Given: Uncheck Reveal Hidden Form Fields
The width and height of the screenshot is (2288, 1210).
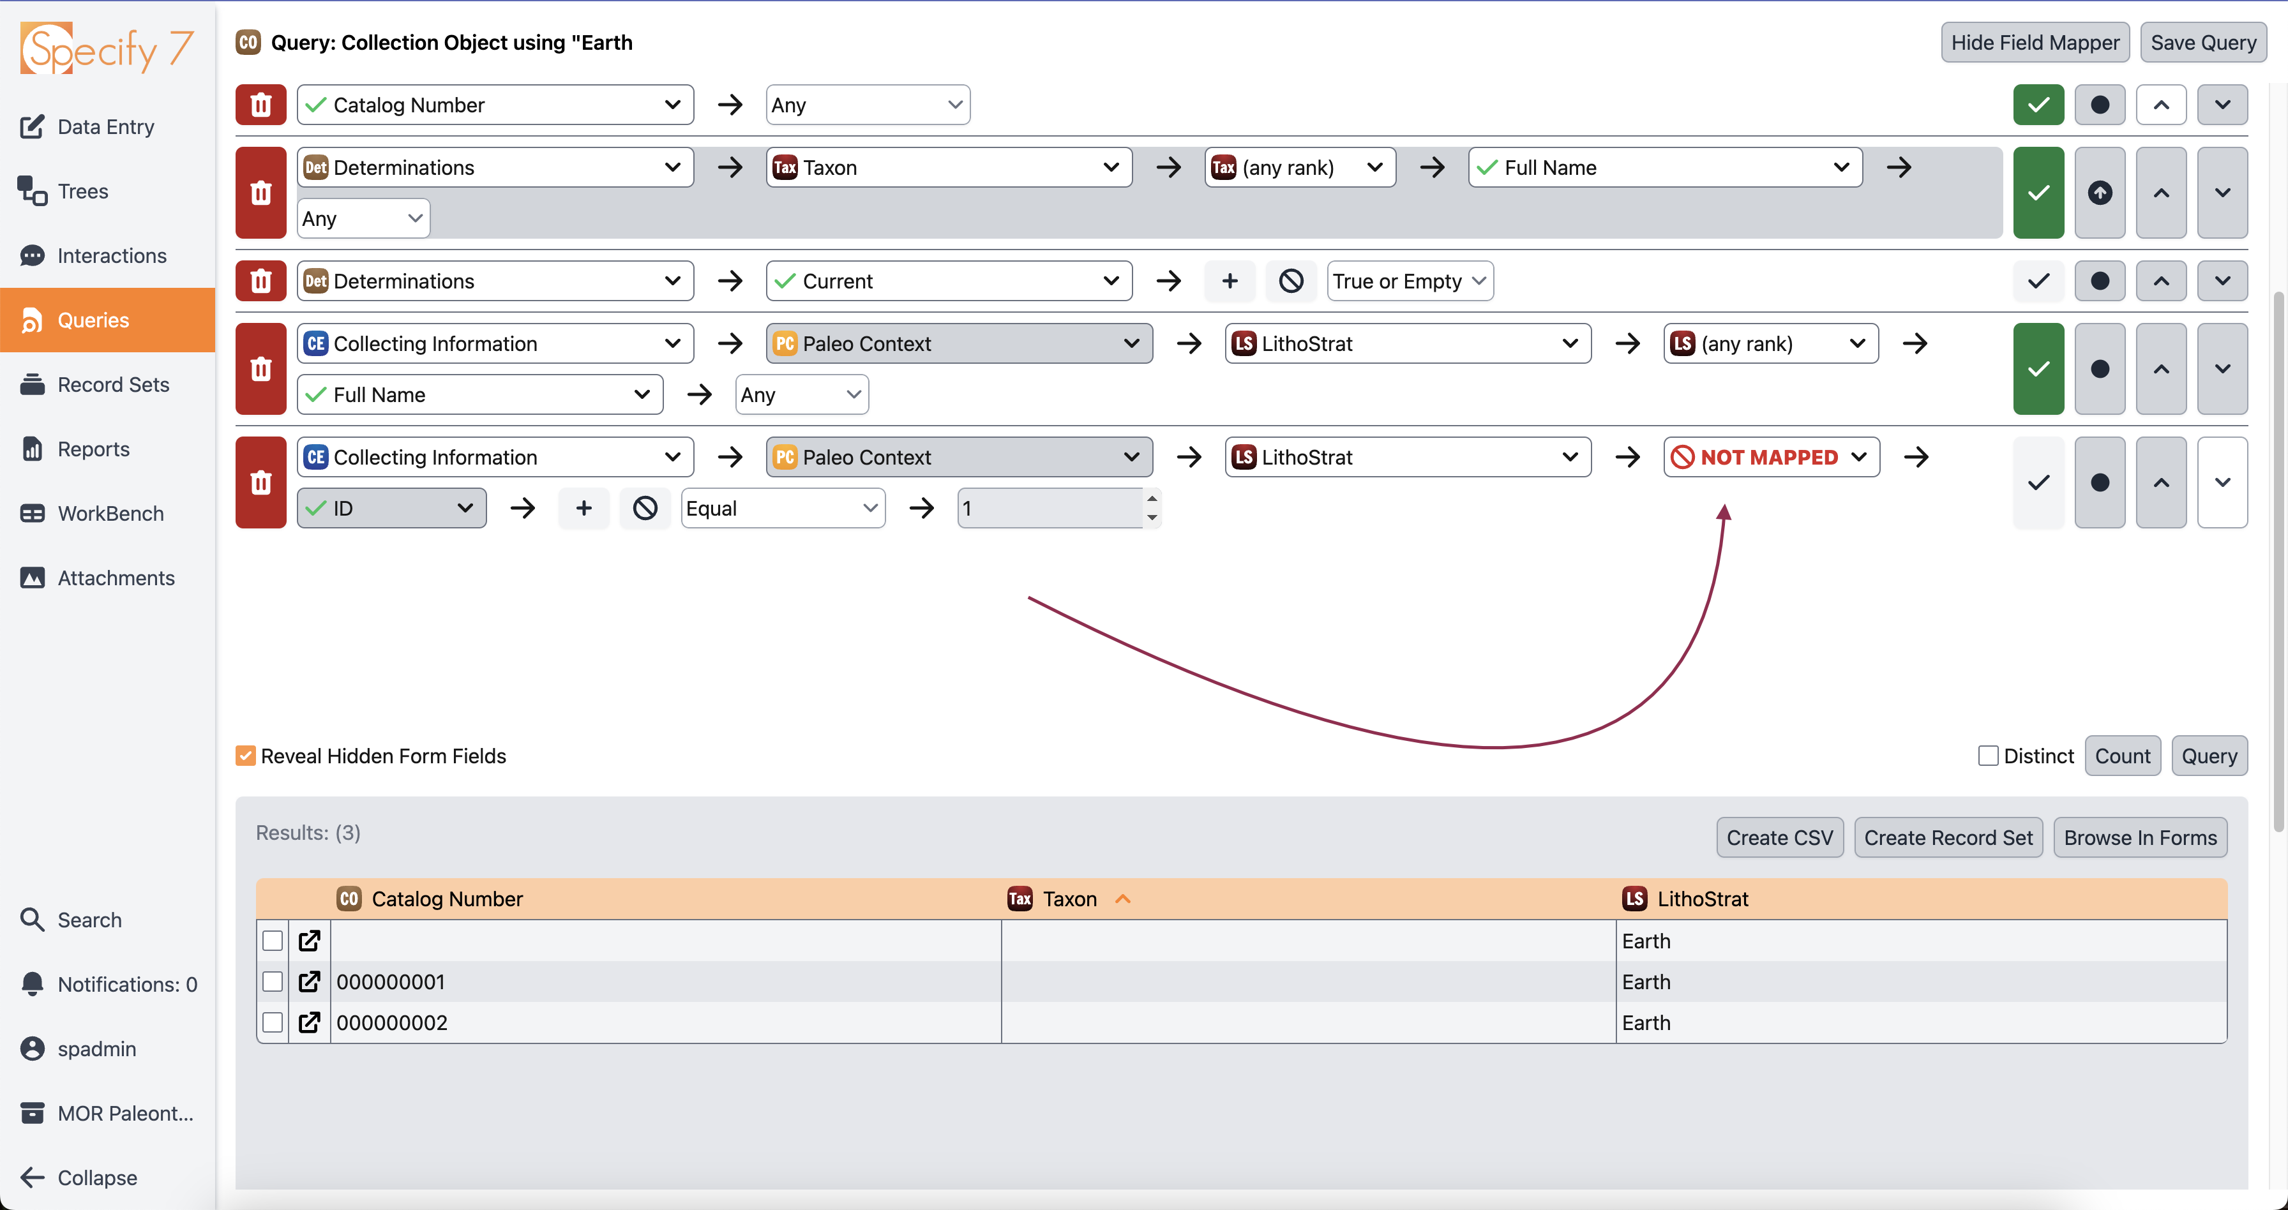Looking at the screenshot, I should click(245, 756).
